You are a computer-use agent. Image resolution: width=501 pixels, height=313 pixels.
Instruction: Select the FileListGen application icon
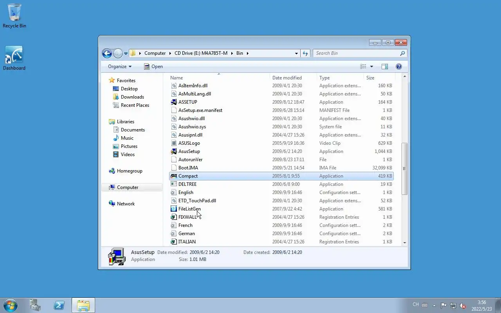[174, 209]
